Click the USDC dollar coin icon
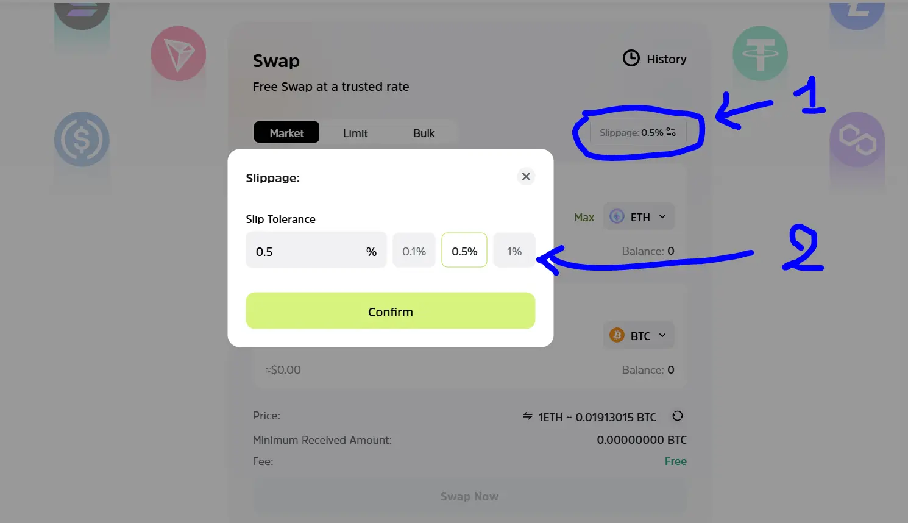This screenshot has height=523, width=908. coord(82,139)
